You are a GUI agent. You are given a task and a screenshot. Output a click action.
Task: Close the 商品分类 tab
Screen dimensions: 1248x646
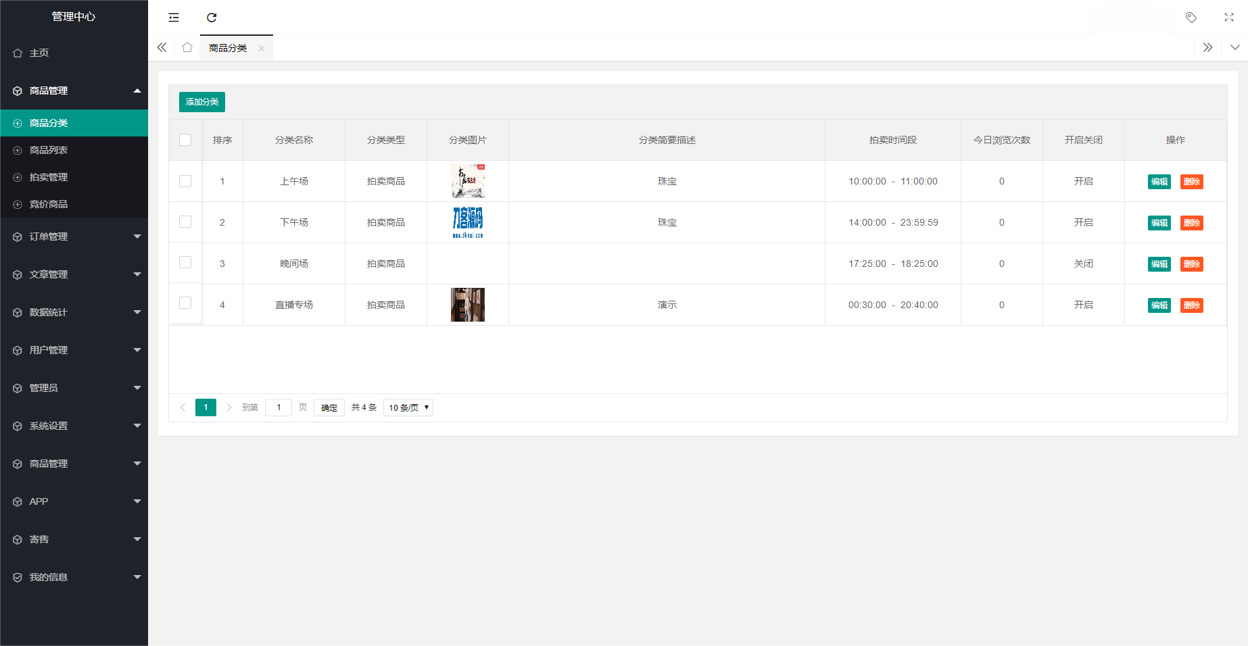[262, 48]
